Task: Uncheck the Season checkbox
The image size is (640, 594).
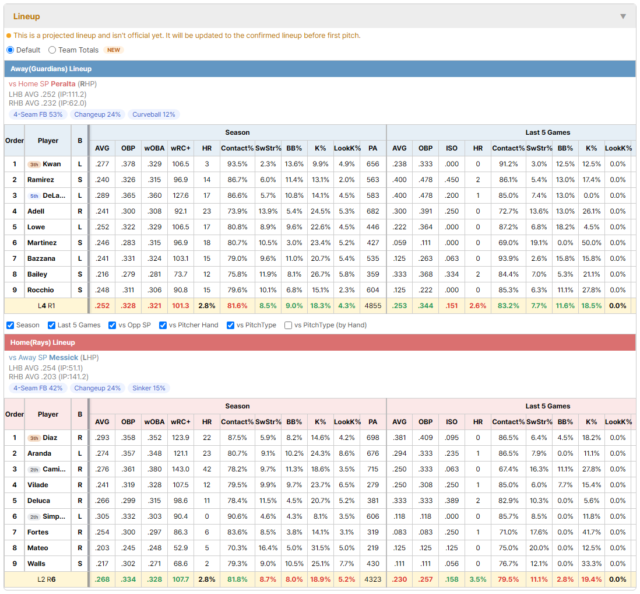Action: click(10, 325)
